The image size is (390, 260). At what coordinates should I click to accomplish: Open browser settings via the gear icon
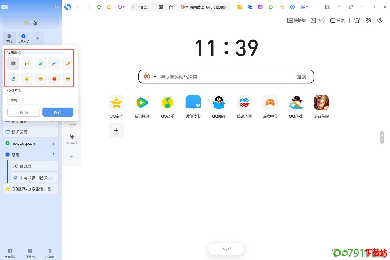pos(368,20)
